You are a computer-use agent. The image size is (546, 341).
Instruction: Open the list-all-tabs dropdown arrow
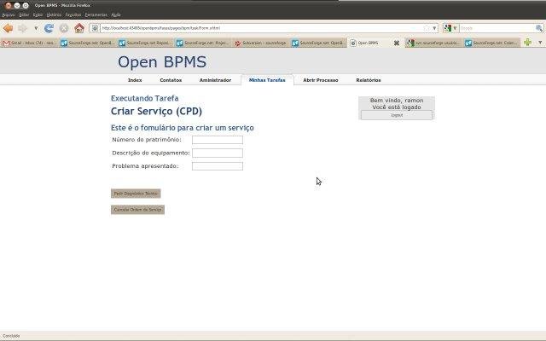540,43
